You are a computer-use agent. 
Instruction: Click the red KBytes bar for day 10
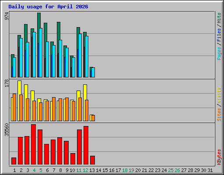[x=73, y=159]
